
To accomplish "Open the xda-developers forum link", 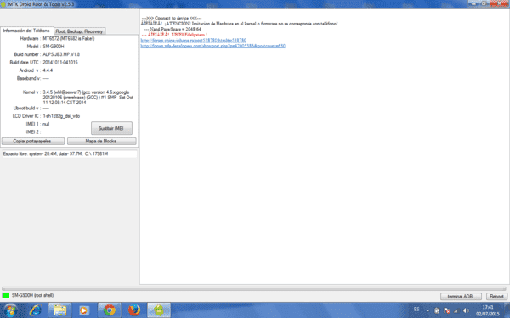I will [212, 46].
